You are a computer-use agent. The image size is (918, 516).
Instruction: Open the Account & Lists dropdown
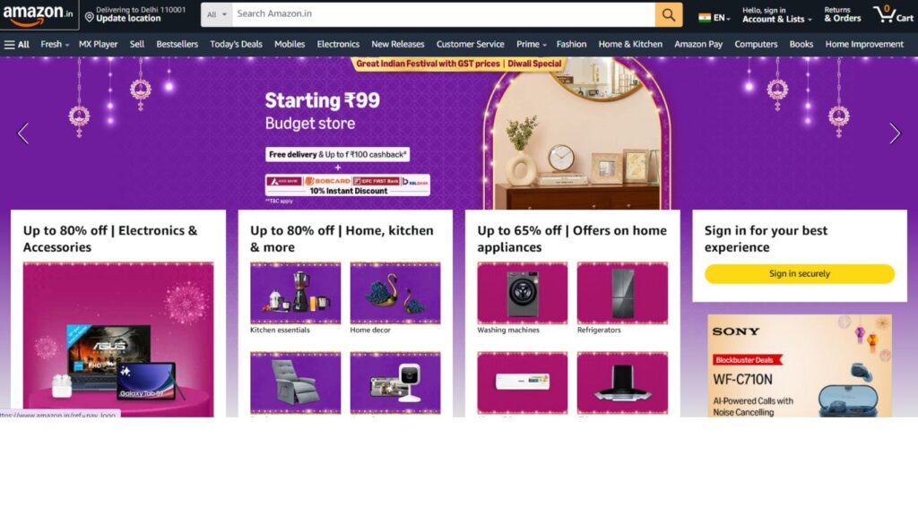(x=777, y=14)
